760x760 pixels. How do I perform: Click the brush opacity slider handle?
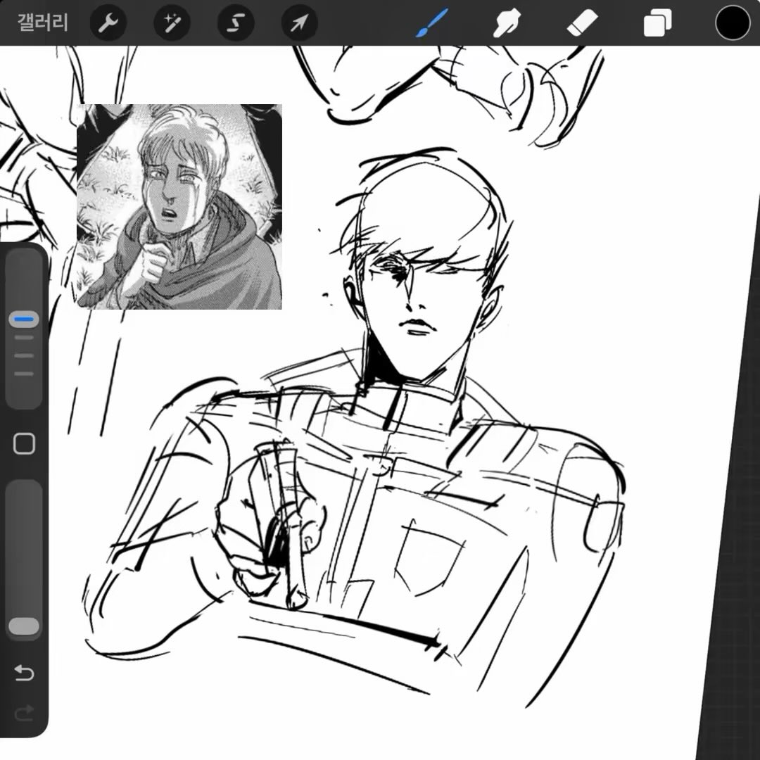pos(24,626)
